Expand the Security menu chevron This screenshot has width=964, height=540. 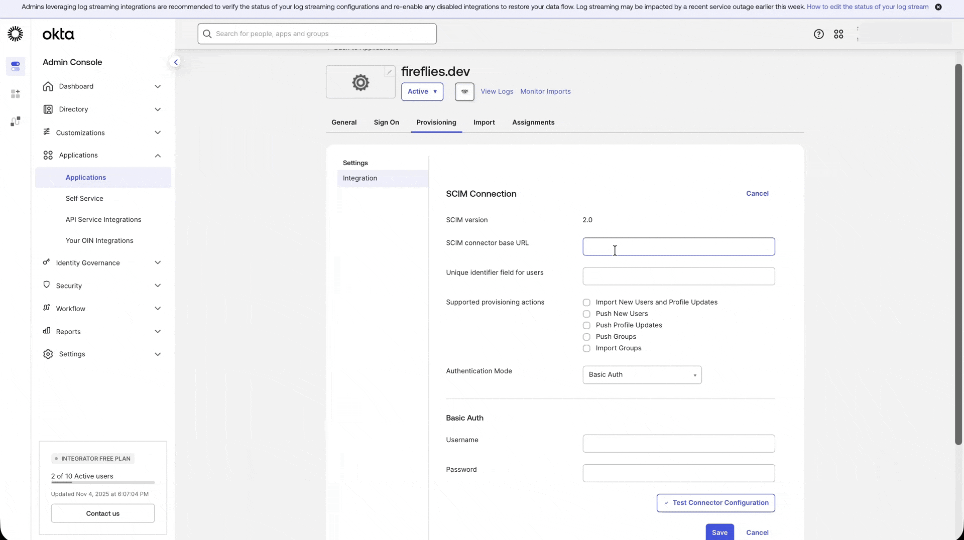pos(158,286)
